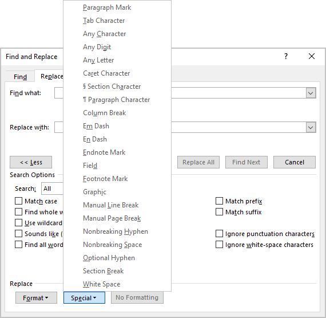Open the Format dropdown button
Screen dimensions: 326x318
36,297
